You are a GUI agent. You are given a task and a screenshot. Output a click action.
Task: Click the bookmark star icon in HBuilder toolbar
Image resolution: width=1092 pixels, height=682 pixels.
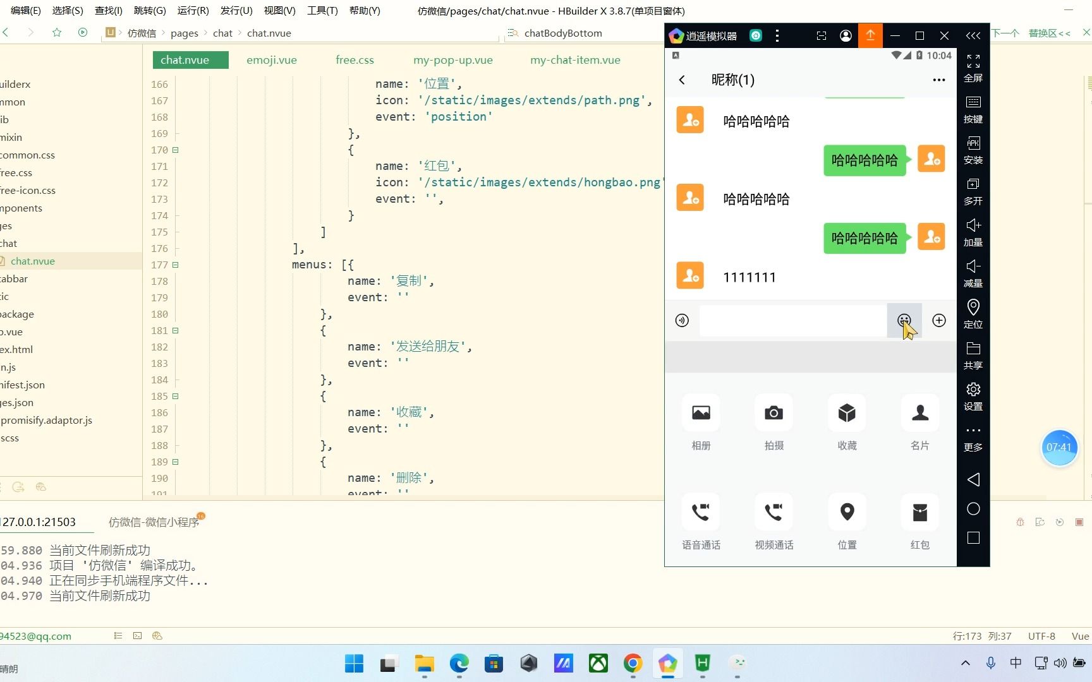point(57,32)
